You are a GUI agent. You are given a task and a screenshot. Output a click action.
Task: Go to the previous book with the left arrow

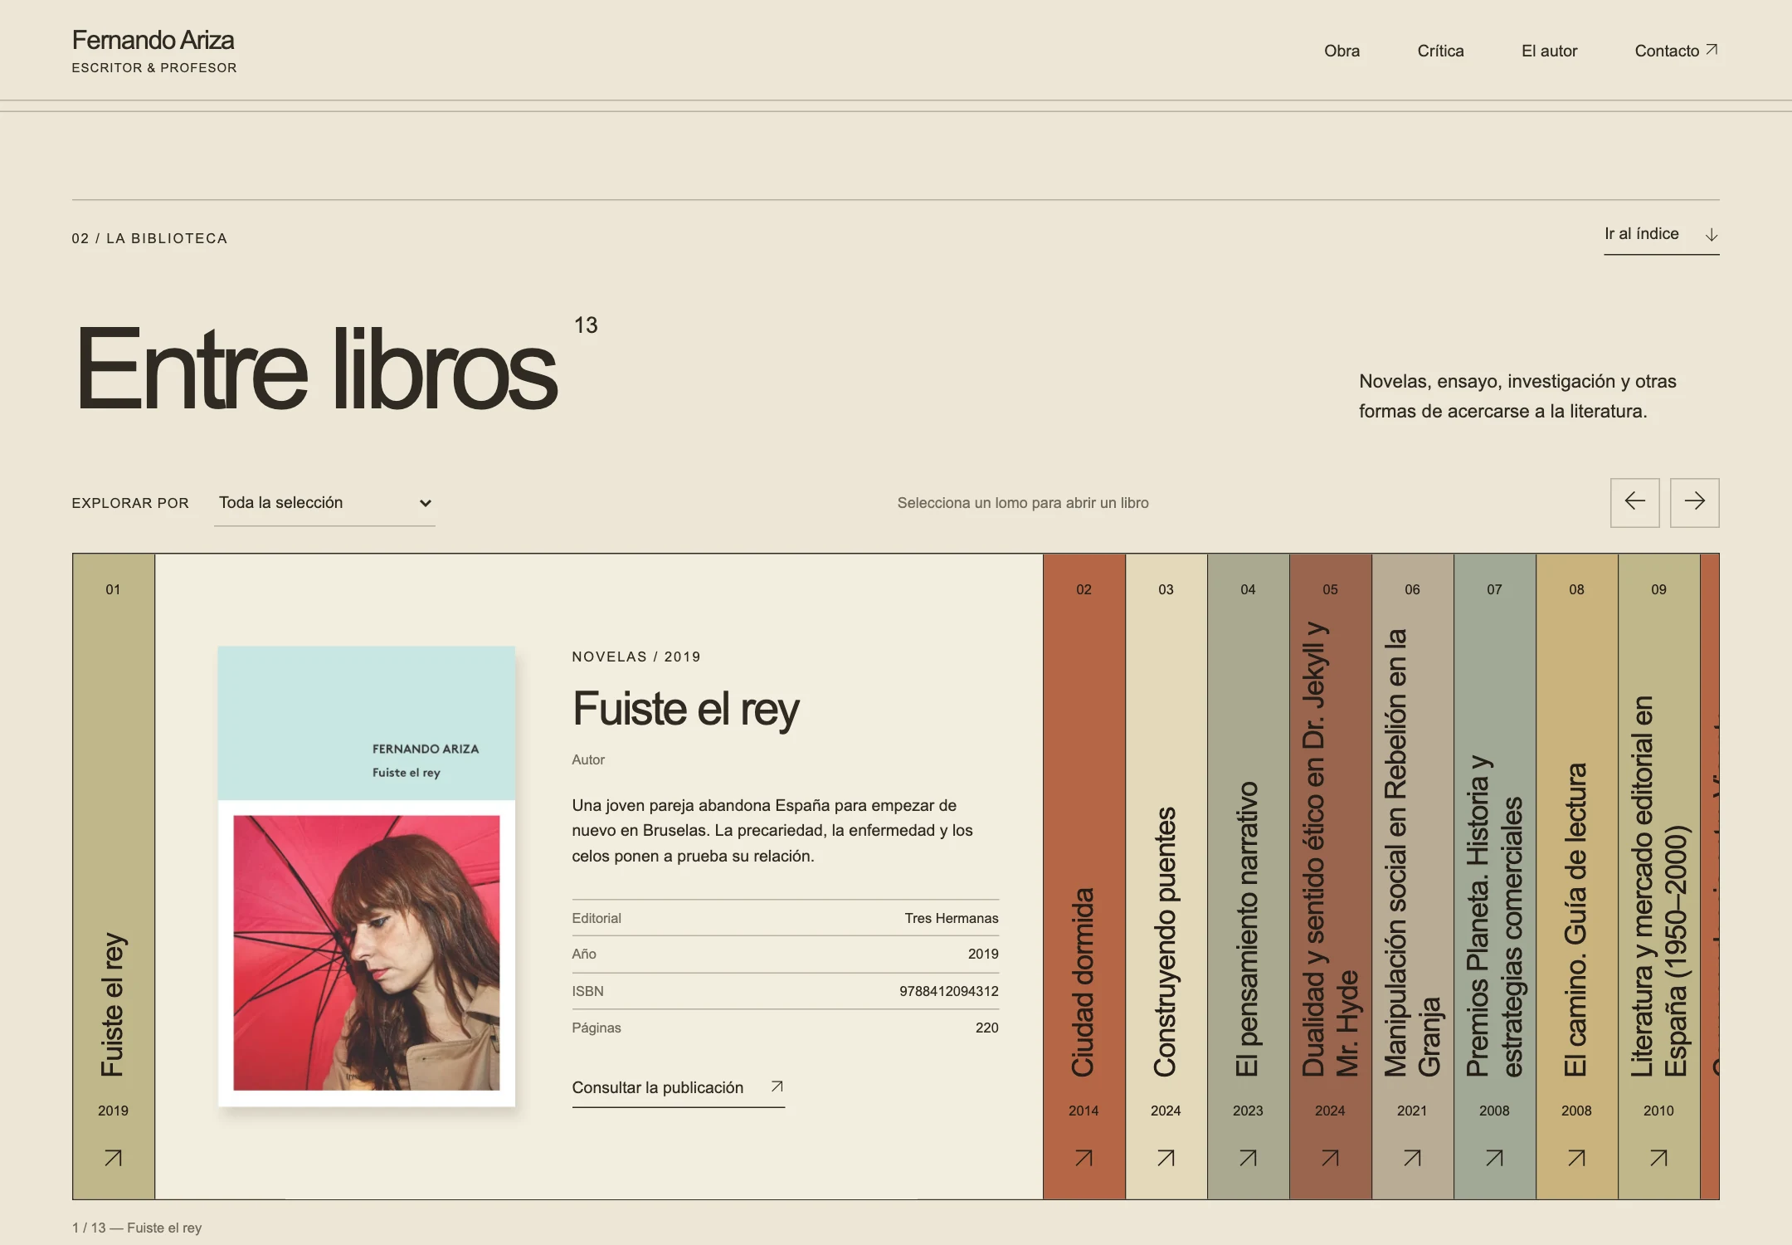(1634, 502)
